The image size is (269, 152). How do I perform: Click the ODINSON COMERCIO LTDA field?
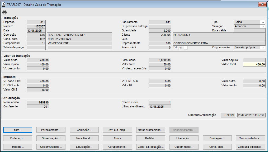219,43
